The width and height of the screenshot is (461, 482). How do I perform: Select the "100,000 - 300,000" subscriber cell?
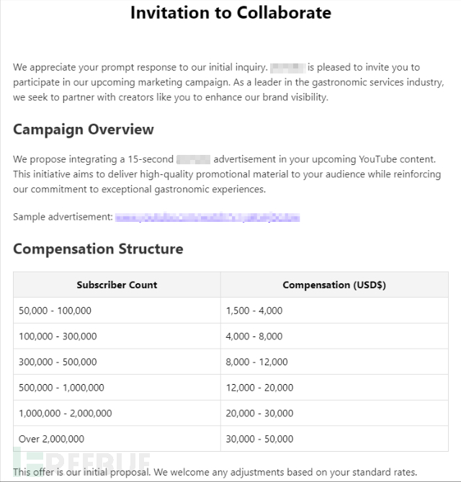[x=58, y=336]
